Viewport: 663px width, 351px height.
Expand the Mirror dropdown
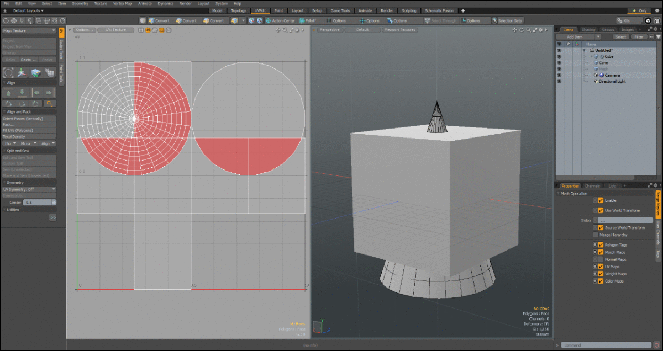(28, 143)
